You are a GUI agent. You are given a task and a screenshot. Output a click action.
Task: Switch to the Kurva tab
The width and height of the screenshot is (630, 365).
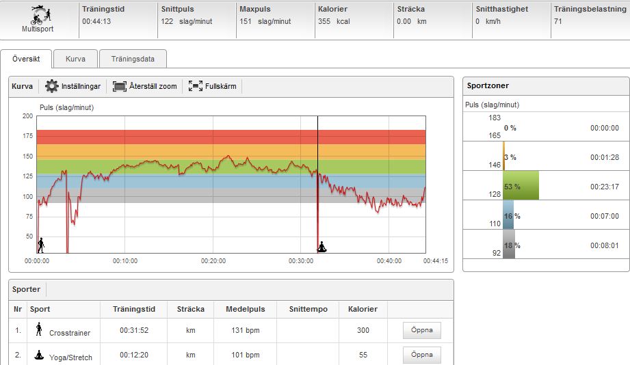pyautogui.click(x=75, y=59)
